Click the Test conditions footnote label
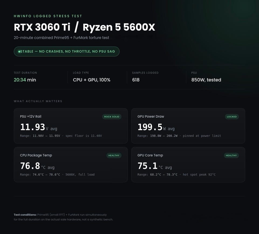The height and width of the screenshot is (234, 259). [25, 215]
